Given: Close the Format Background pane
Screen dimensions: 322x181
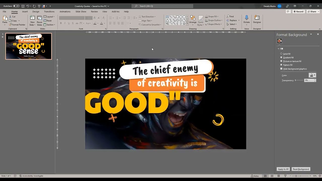Looking at the screenshot, I should [x=318, y=34].
